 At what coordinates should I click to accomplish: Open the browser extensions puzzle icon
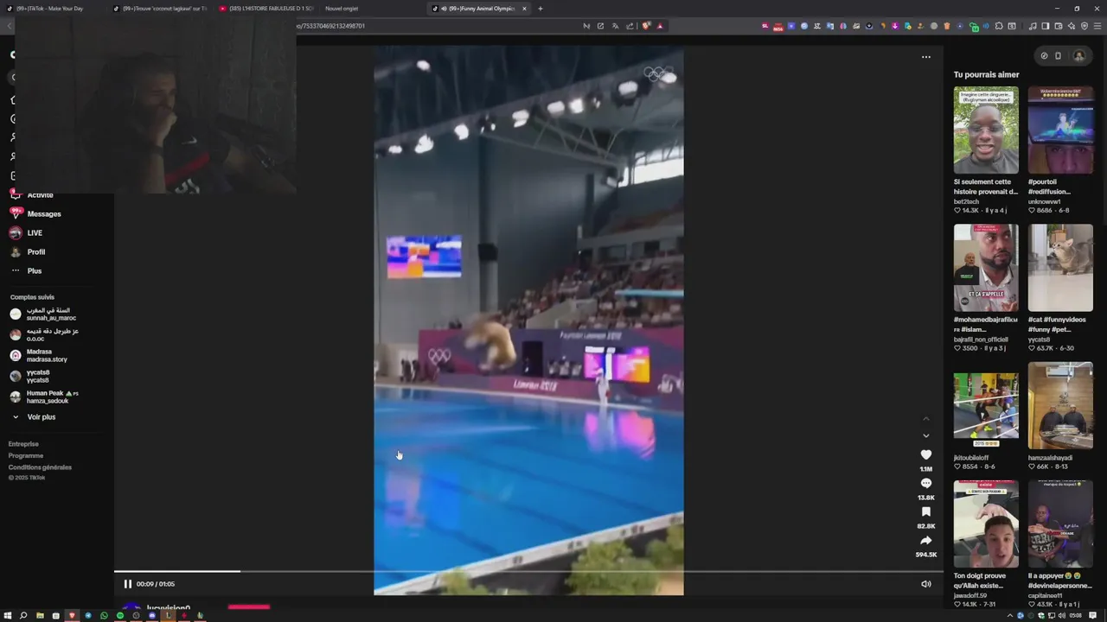(x=999, y=26)
